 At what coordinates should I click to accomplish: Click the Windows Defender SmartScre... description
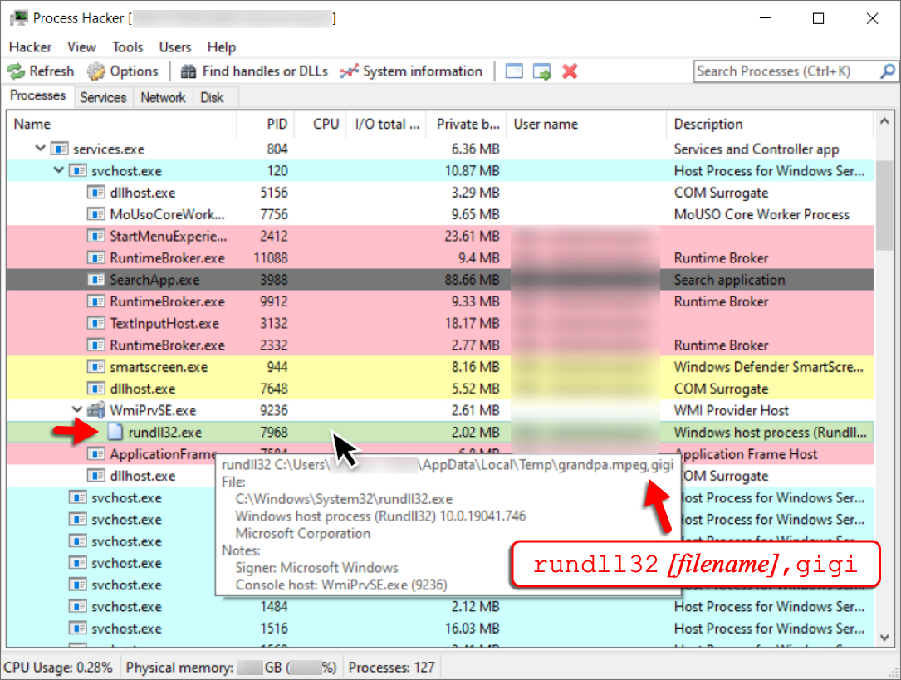click(768, 367)
